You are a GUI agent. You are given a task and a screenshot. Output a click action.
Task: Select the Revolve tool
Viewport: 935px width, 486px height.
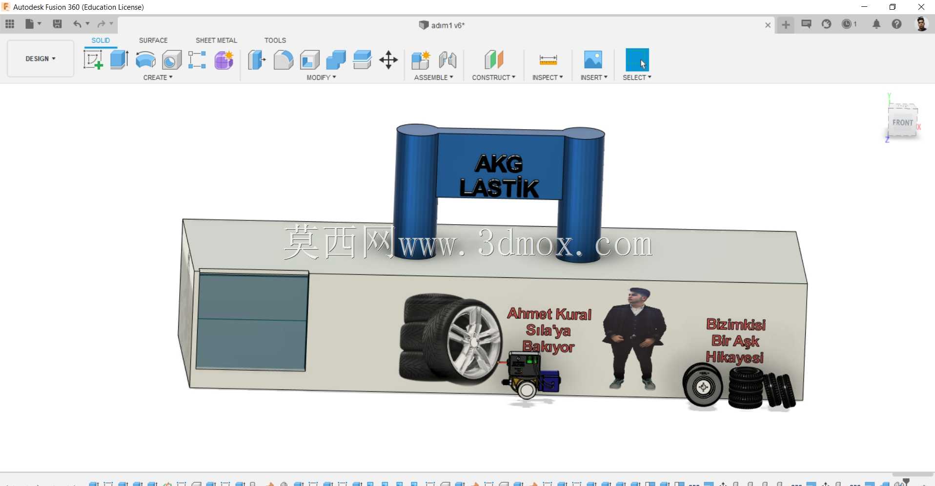pos(145,60)
